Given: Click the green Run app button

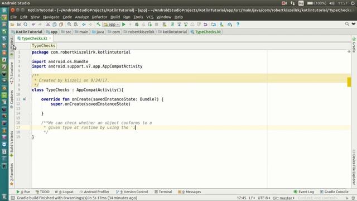Looking at the screenshot, I should [x=124, y=25].
